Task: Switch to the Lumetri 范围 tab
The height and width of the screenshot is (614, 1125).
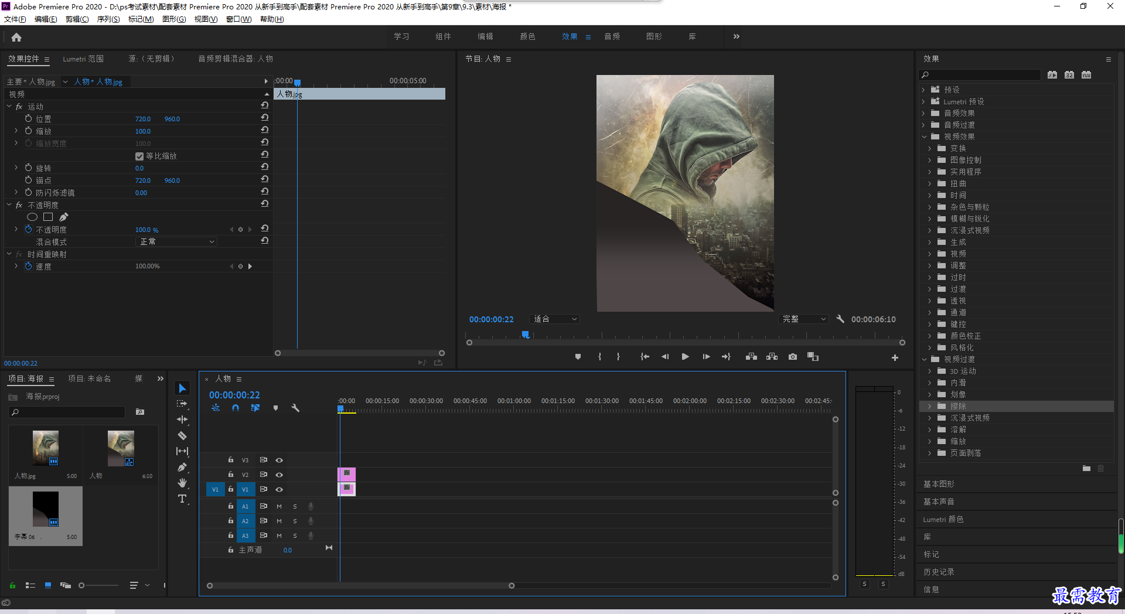Action: point(83,59)
